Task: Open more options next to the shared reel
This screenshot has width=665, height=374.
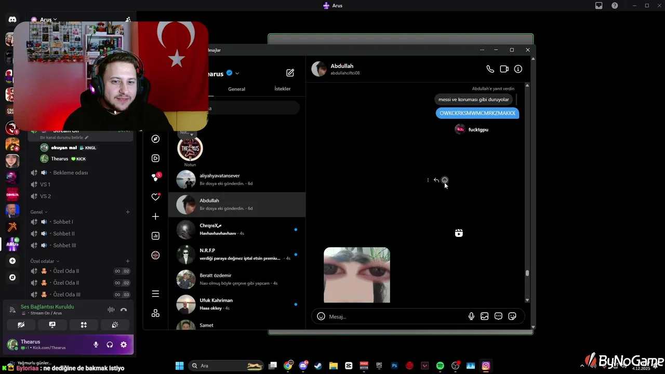Action: click(x=428, y=180)
